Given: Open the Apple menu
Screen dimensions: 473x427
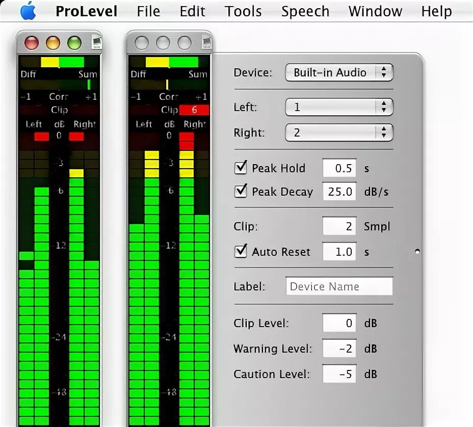Looking at the screenshot, I should click(28, 11).
